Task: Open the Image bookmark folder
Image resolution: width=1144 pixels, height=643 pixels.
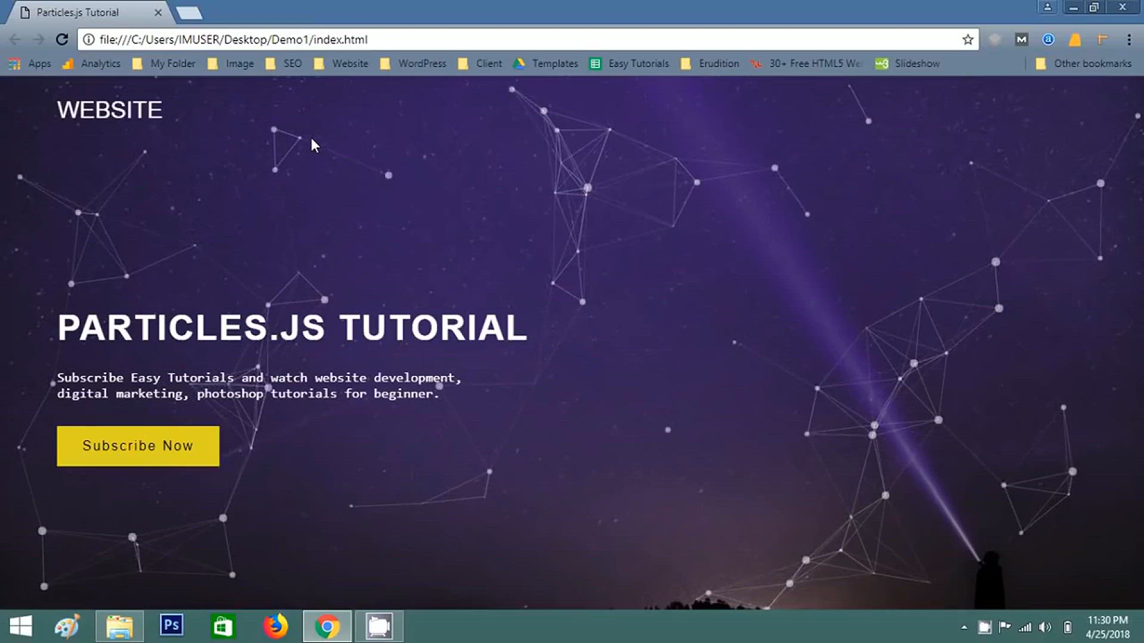Action: pyautogui.click(x=231, y=64)
